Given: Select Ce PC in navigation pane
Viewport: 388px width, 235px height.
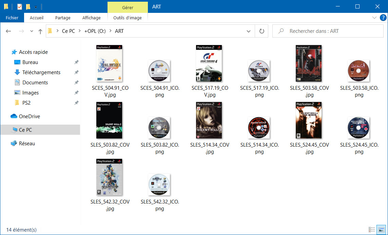Looking at the screenshot, I should [40, 130].
